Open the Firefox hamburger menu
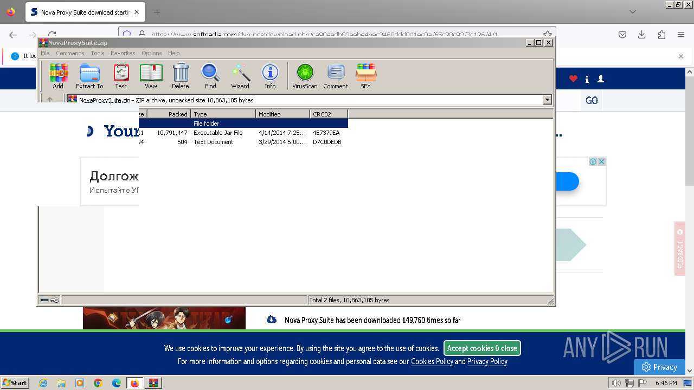This screenshot has width=694, height=390. click(681, 35)
